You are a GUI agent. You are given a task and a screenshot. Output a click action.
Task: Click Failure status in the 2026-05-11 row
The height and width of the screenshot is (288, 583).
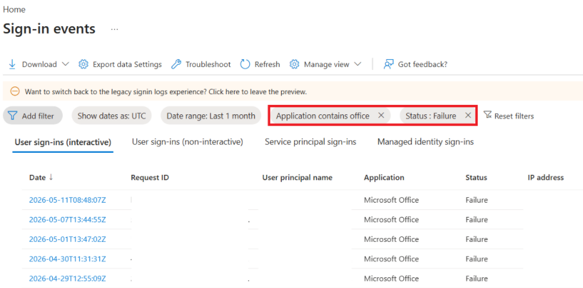tap(476, 200)
